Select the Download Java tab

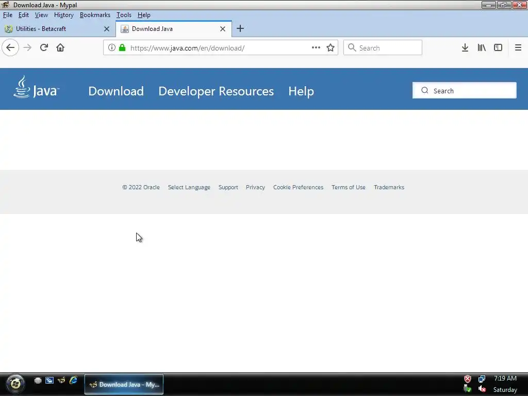(x=174, y=29)
